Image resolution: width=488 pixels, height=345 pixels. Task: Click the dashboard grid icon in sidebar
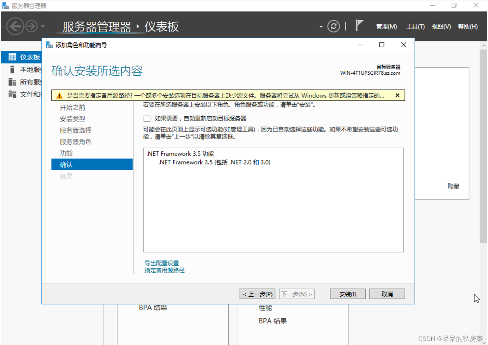pyautogui.click(x=12, y=57)
